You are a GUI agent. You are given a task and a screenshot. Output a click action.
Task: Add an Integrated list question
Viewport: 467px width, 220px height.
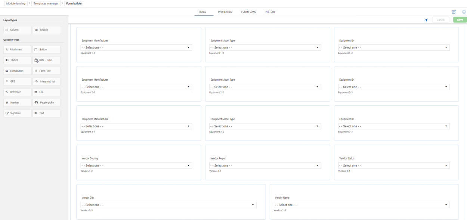tap(46, 81)
